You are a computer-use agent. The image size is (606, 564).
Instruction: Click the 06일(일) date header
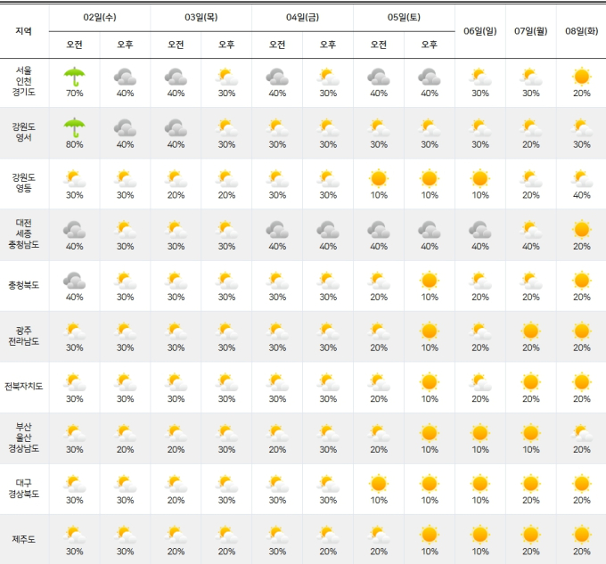(x=480, y=31)
